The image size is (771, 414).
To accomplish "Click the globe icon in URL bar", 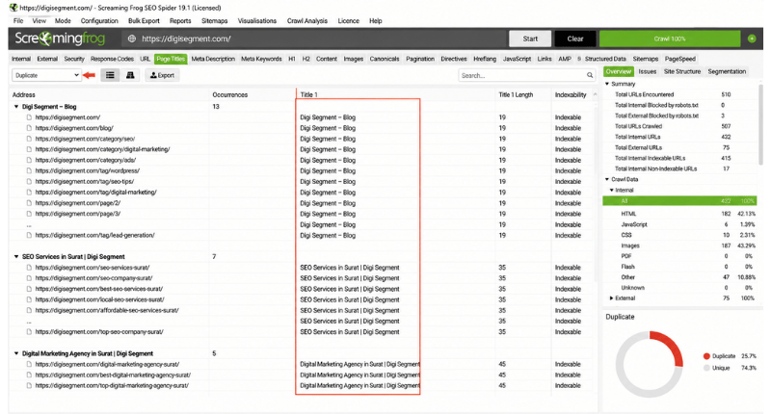I will point(131,39).
